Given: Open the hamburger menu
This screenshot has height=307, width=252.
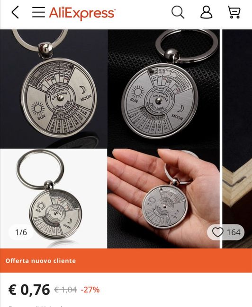Looking at the screenshot, I should pyautogui.click(x=39, y=12).
